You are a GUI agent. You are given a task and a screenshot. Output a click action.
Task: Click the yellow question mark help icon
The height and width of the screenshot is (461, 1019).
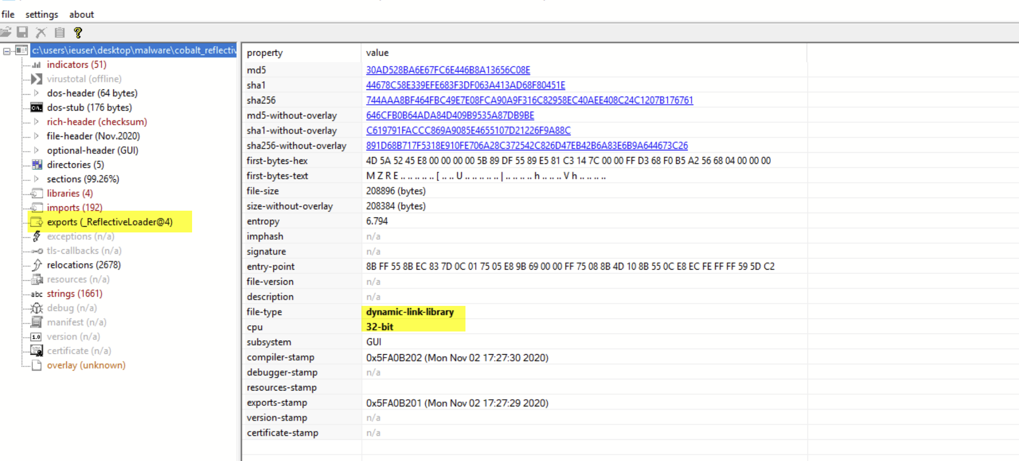click(77, 32)
